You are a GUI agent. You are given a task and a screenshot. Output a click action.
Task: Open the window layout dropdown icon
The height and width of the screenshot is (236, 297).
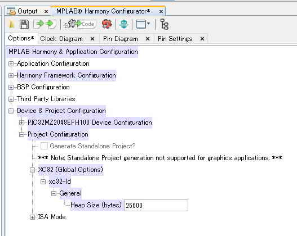click(143, 24)
